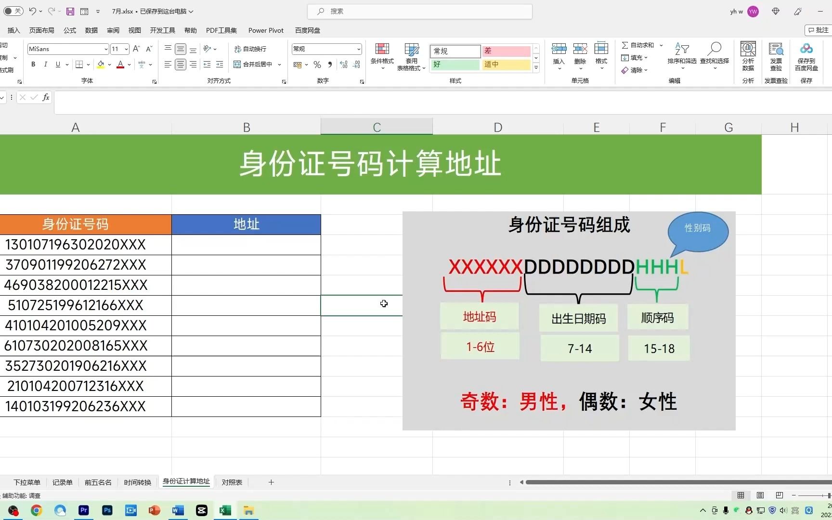Apply the percent style 数字 icon
The height and width of the screenshot is (520, 832).
tap(317, 65)
